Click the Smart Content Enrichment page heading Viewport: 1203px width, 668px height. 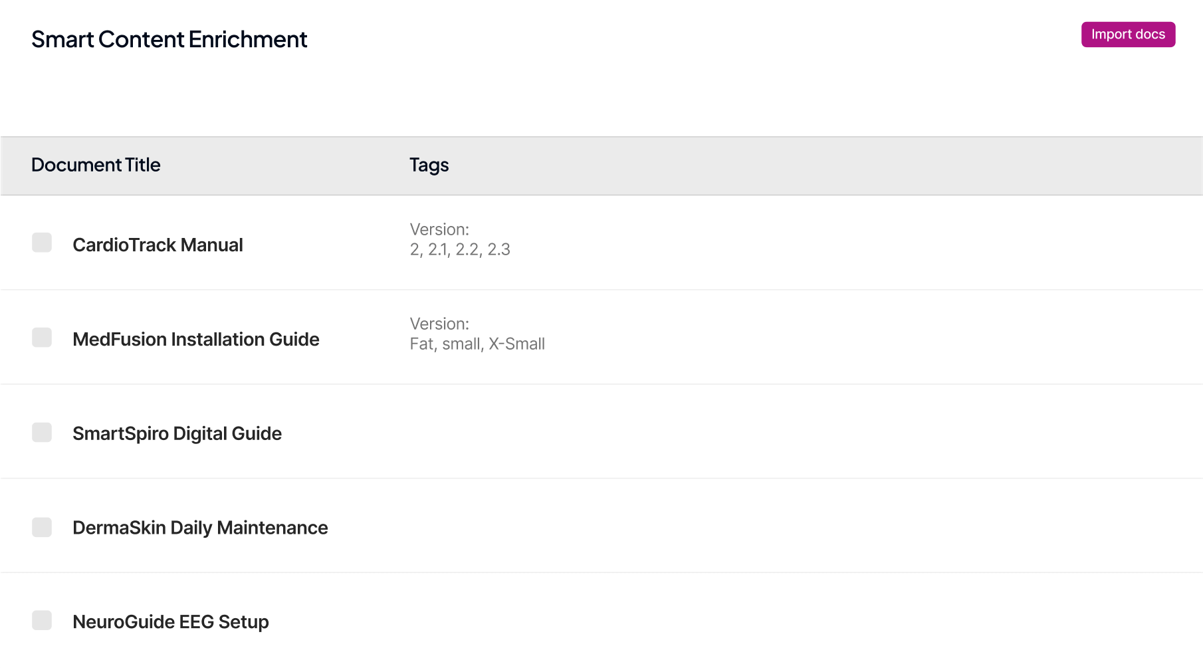pyautogui.click(x=169, y=40)
